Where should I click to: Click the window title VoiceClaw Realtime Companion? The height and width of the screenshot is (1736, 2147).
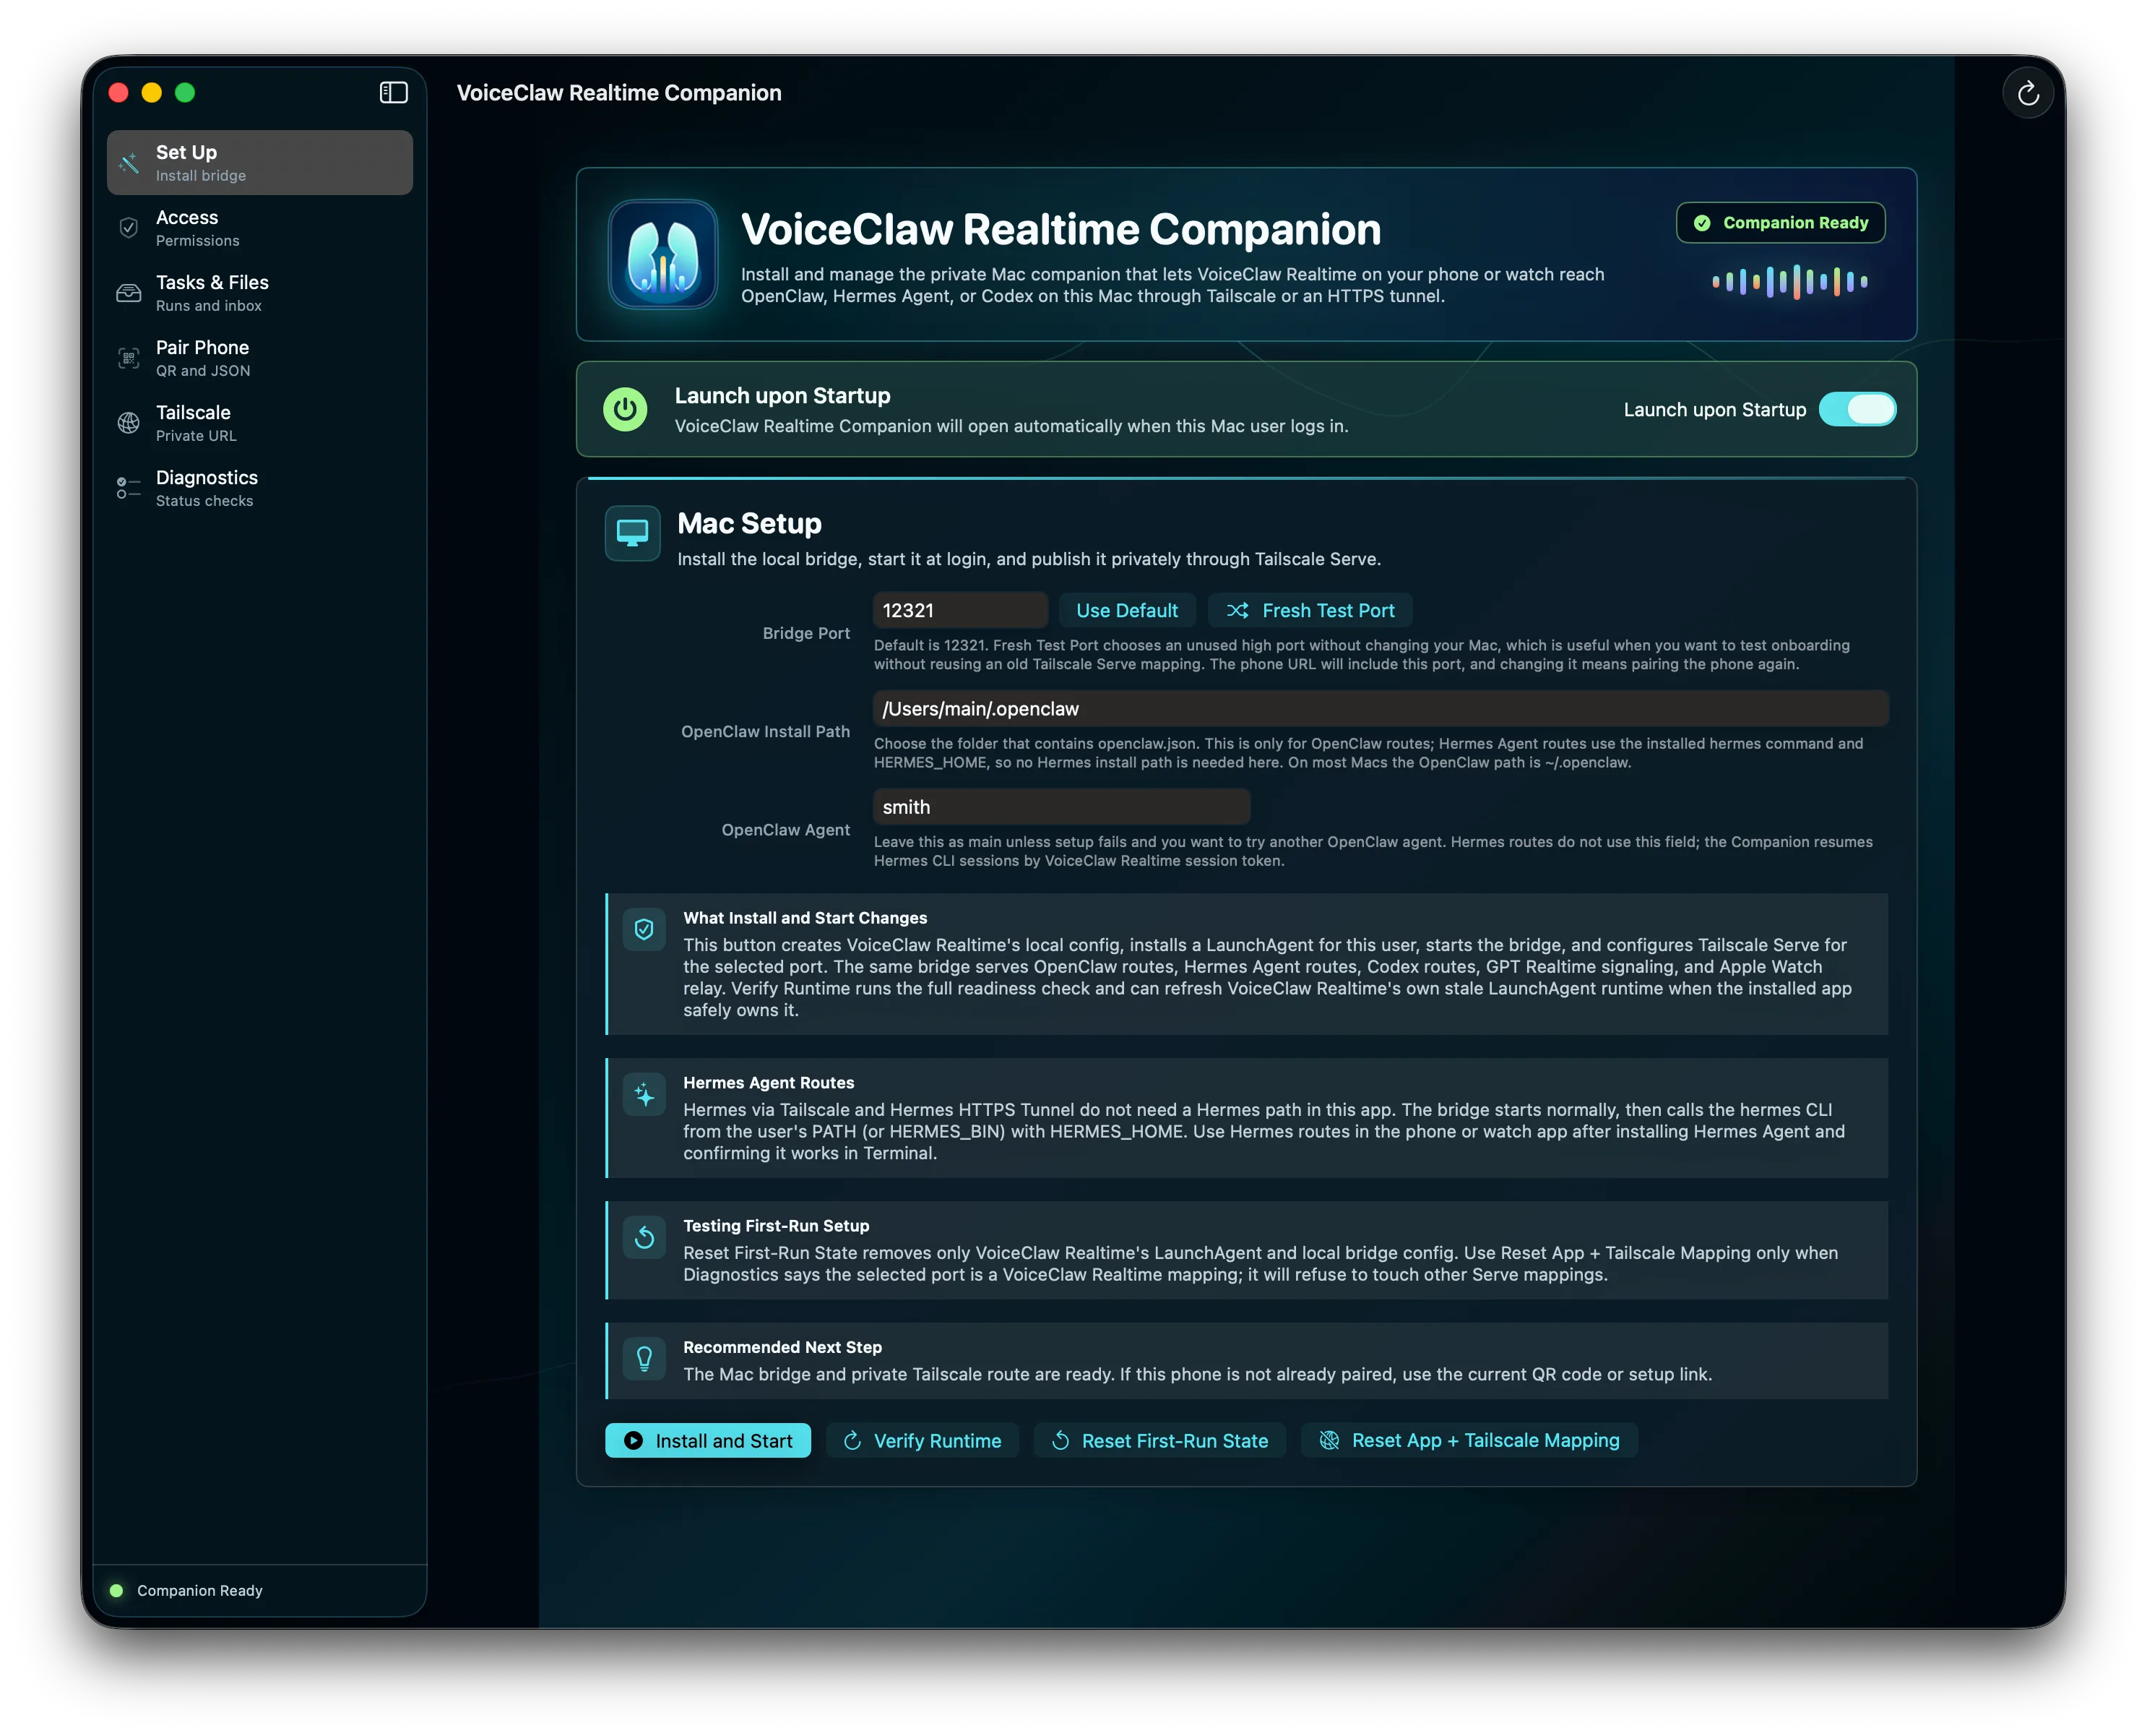coord(618,93)
